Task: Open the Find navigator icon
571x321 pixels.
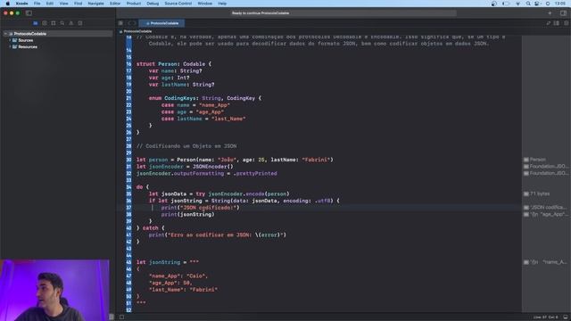Action: pos(62,23)
